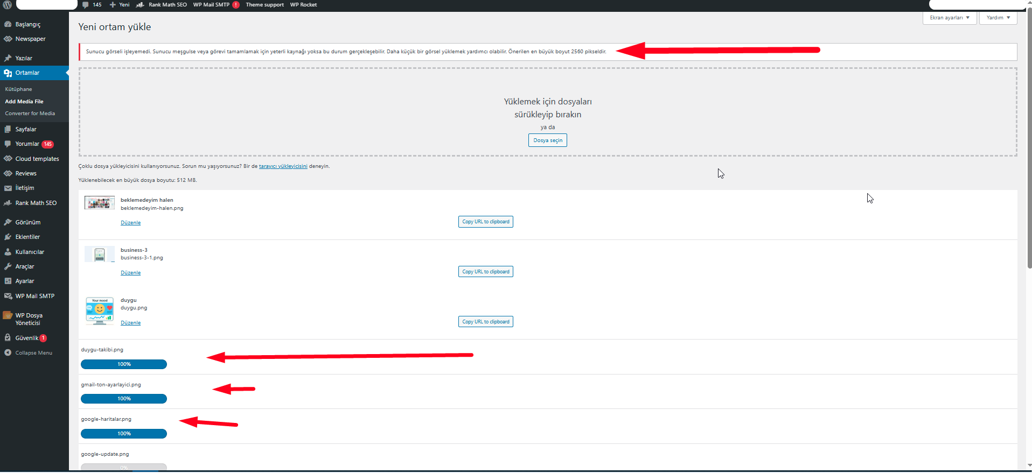Open the tarayıcı yükleyicisini link
The height and width of the screenshot is (473, 1032).
pyautogui.click(x=283, y=166)
